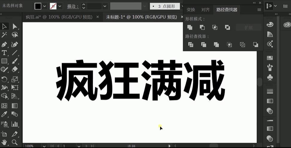
Task: Open the stroke weight dropdown
Action: tap(105, 6)
